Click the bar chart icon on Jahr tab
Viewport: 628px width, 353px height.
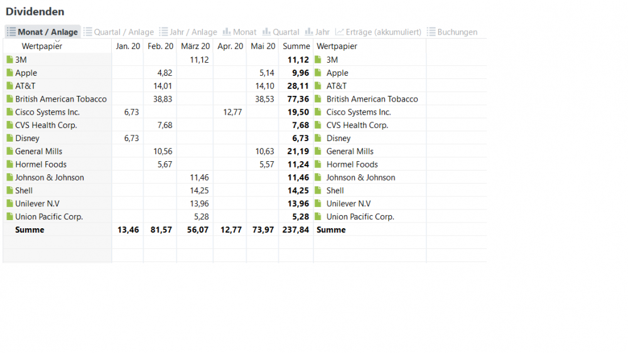309,31
